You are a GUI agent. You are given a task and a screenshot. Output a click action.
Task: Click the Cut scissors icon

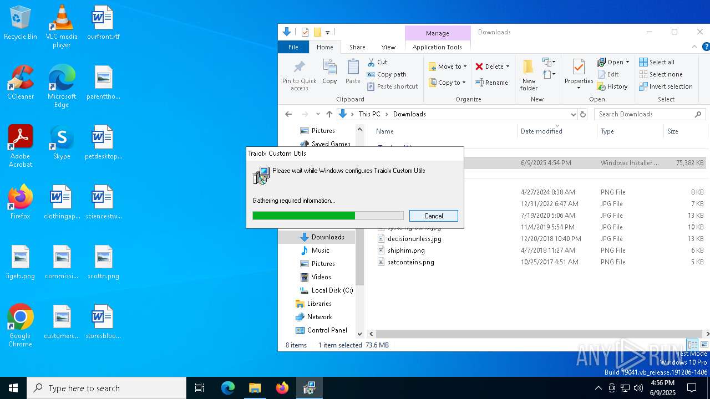[x=371, y=62]
